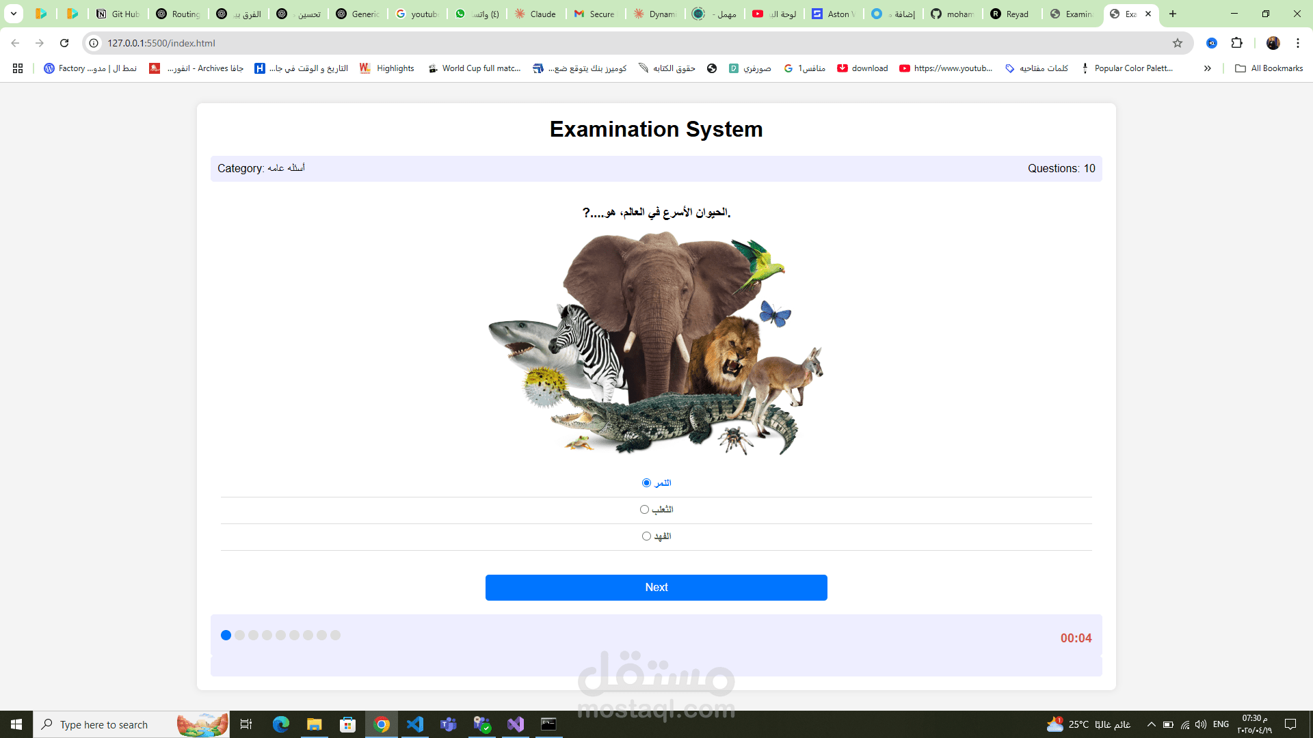Click the Questions: 10 text
1313x738 pixels.
tap(1061, 168)
